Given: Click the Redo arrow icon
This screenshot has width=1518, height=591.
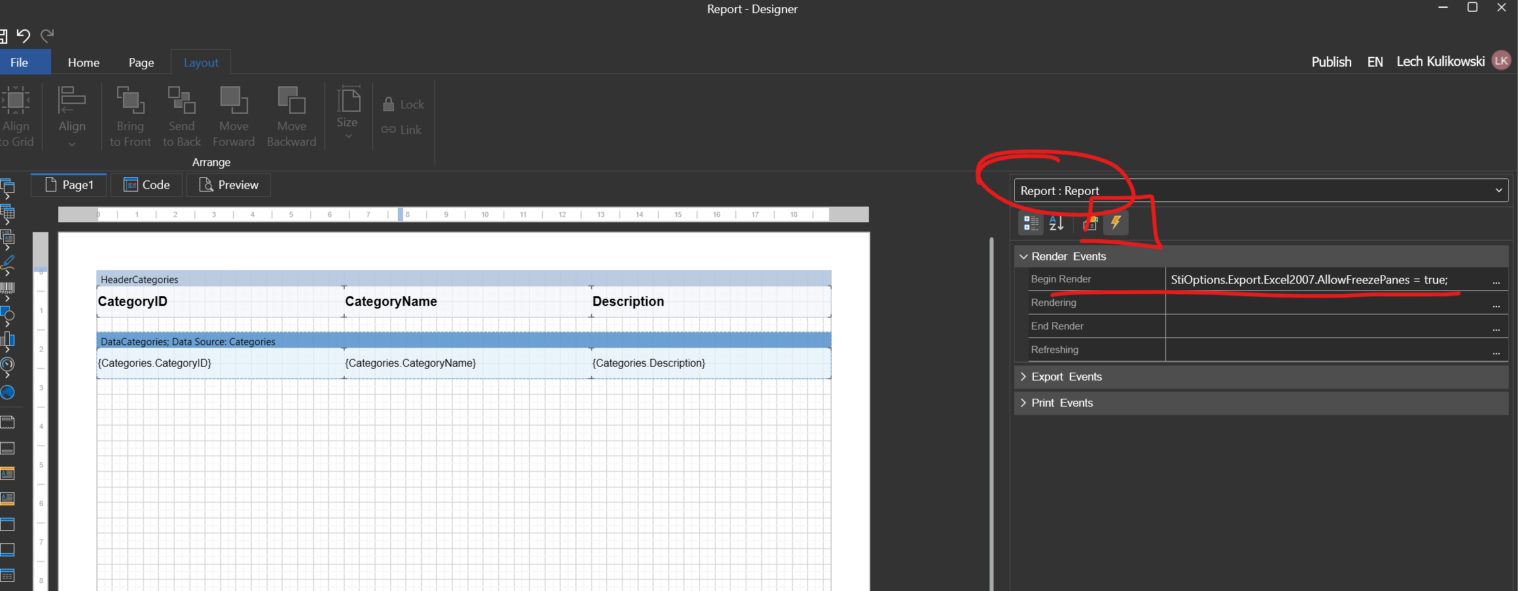Looking at the screenshot, I should click(47, 35).
